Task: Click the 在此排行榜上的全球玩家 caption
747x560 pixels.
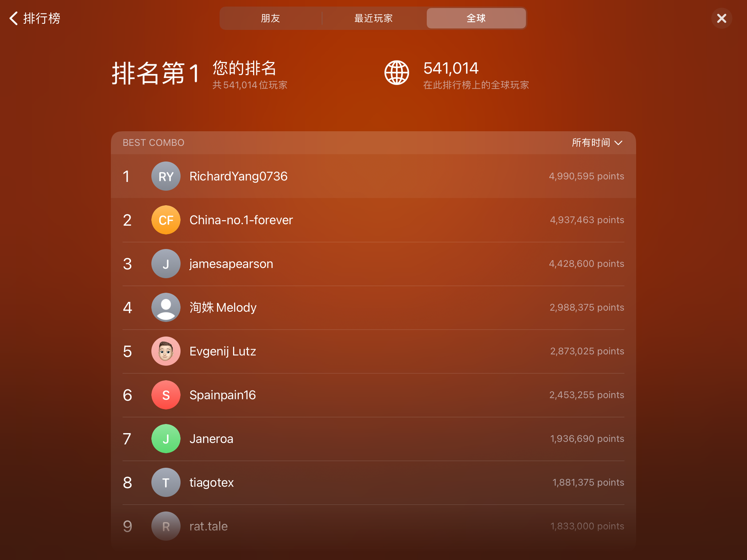Action: click(476, 85)
